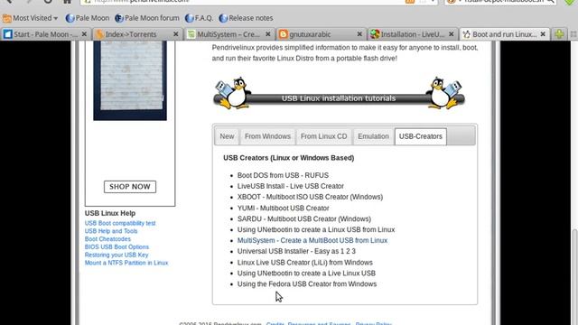Screen dimensions: 578x325
Task: Open Universal USB Installer - Easy as 1 2 3
Action: point(296,251)
